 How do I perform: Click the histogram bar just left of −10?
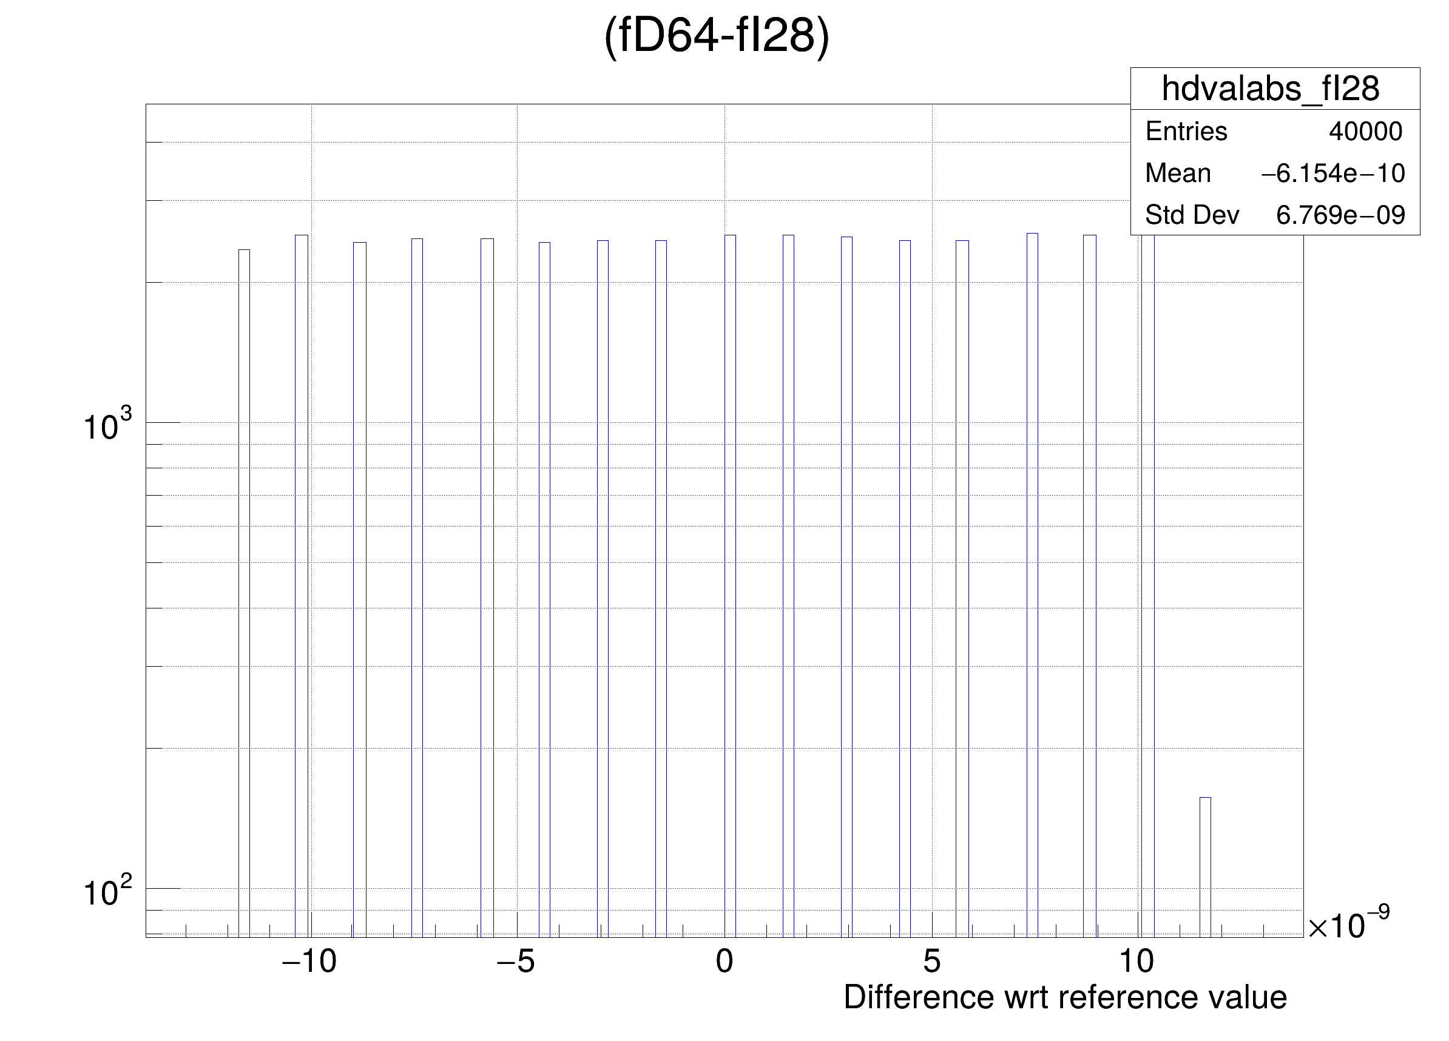(x=302, y=574)
